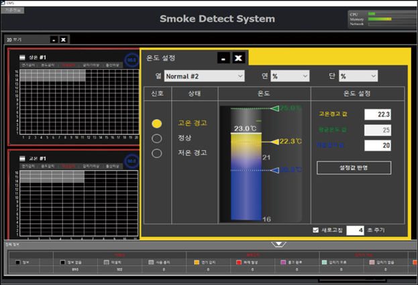The height and width of the screenshot is (285, 418).
Task: Click the blue 00.0 gauge in 상온 #1
Action: point(132,60)
